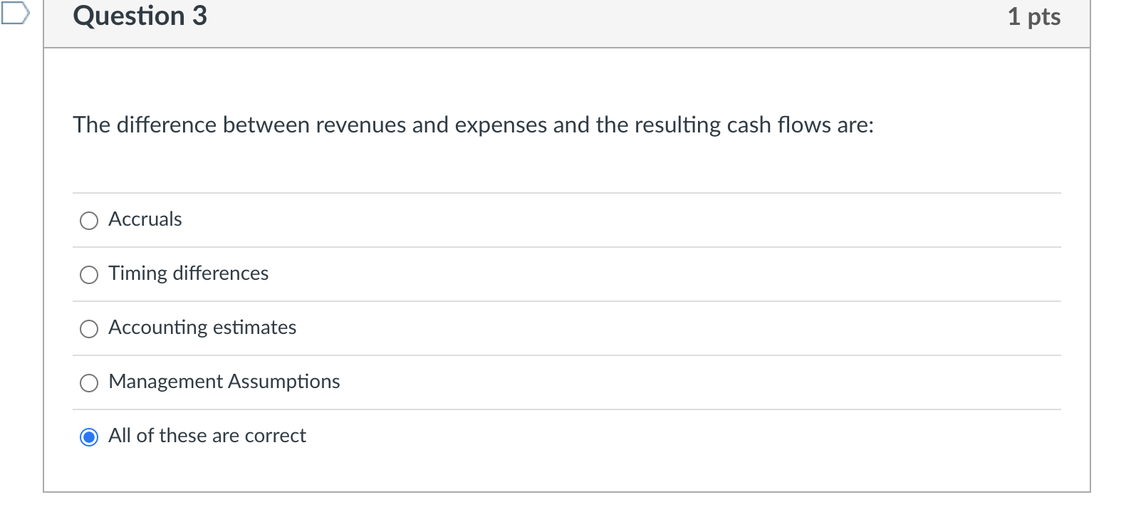Click the Question 3 header

pos(140,16)
